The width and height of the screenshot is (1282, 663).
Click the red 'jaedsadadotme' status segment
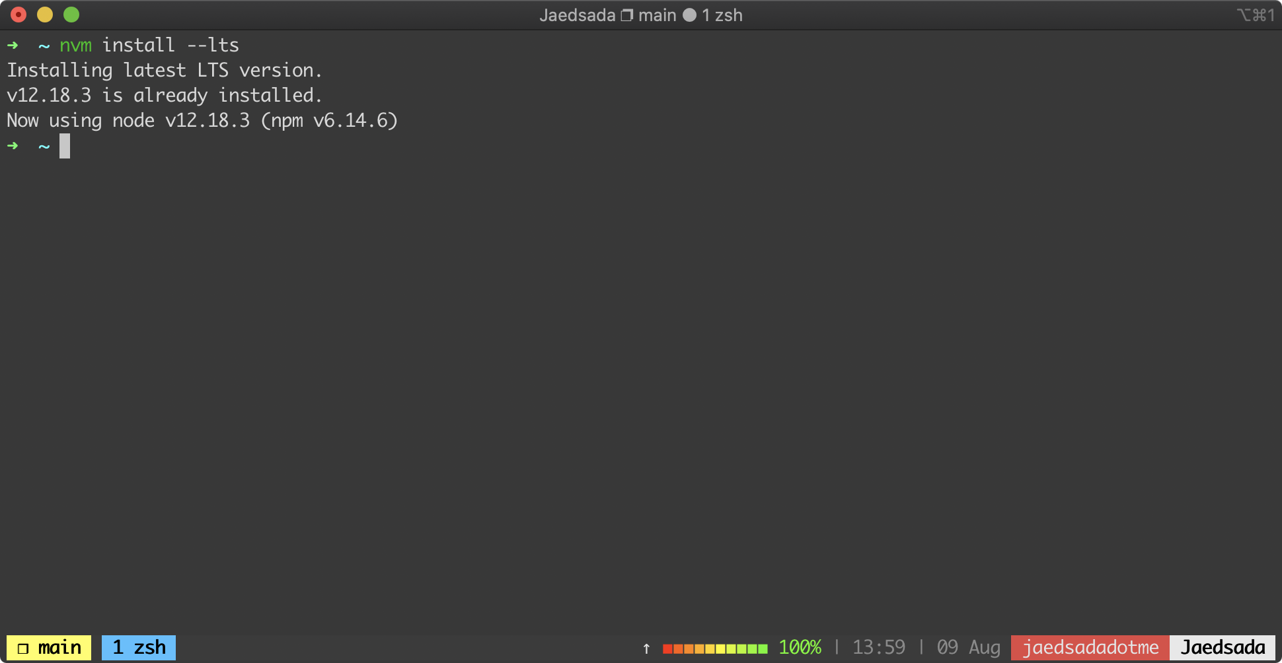click(1090, 648)
